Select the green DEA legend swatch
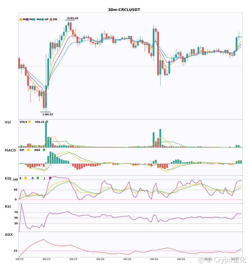The height and width of the screenshot is (267, 248). pos(44,150)
